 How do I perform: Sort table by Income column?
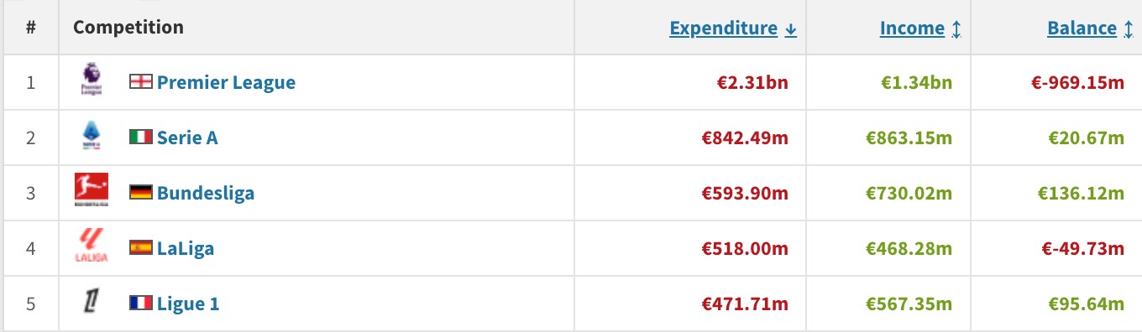[920, 28]
